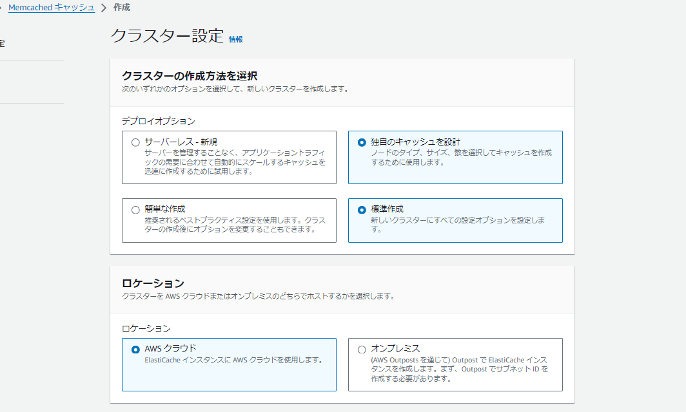The height and width of the screenshot is (412, 686).
Task: Click the 作成 breadcrumb text
Action: [122, 8]
